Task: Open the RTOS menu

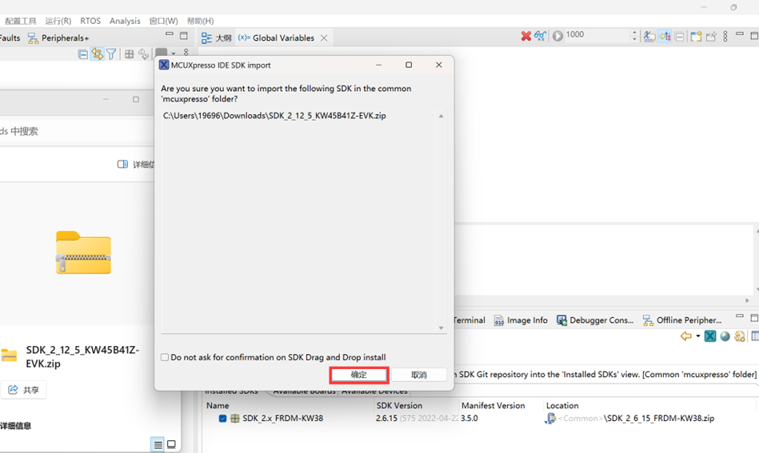Action: pyautogui.click(x=90, y=21)
